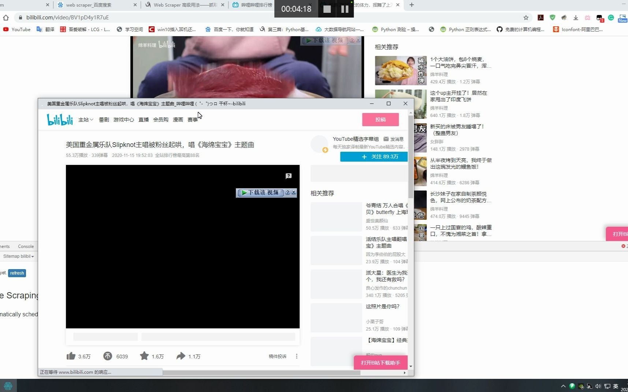
Task: Open recommended video 这照片是你吗?
Action: pos(383,306)
